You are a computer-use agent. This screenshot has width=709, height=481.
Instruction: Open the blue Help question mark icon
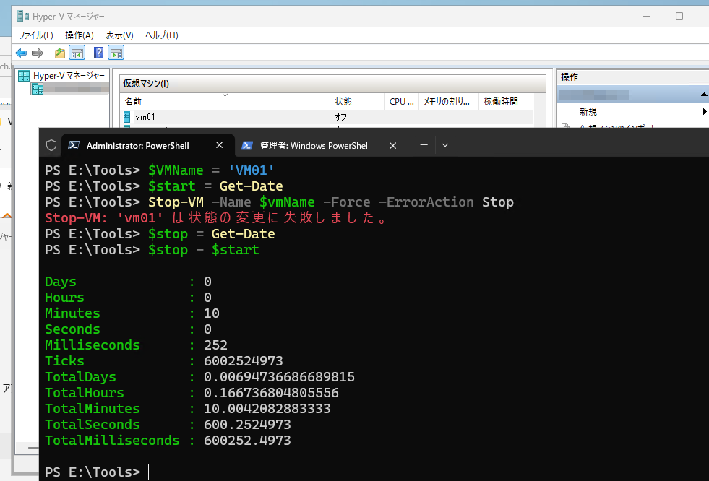98,53
